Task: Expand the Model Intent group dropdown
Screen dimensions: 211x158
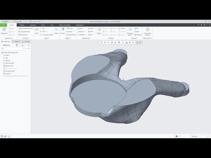Action: click(x=148, y=38)
